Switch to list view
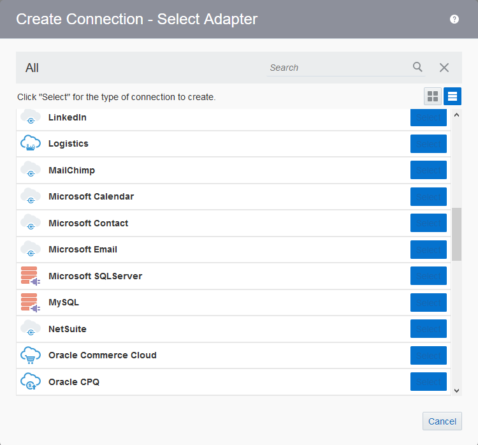This screenshot has width=478, height=445. point(453,96)
